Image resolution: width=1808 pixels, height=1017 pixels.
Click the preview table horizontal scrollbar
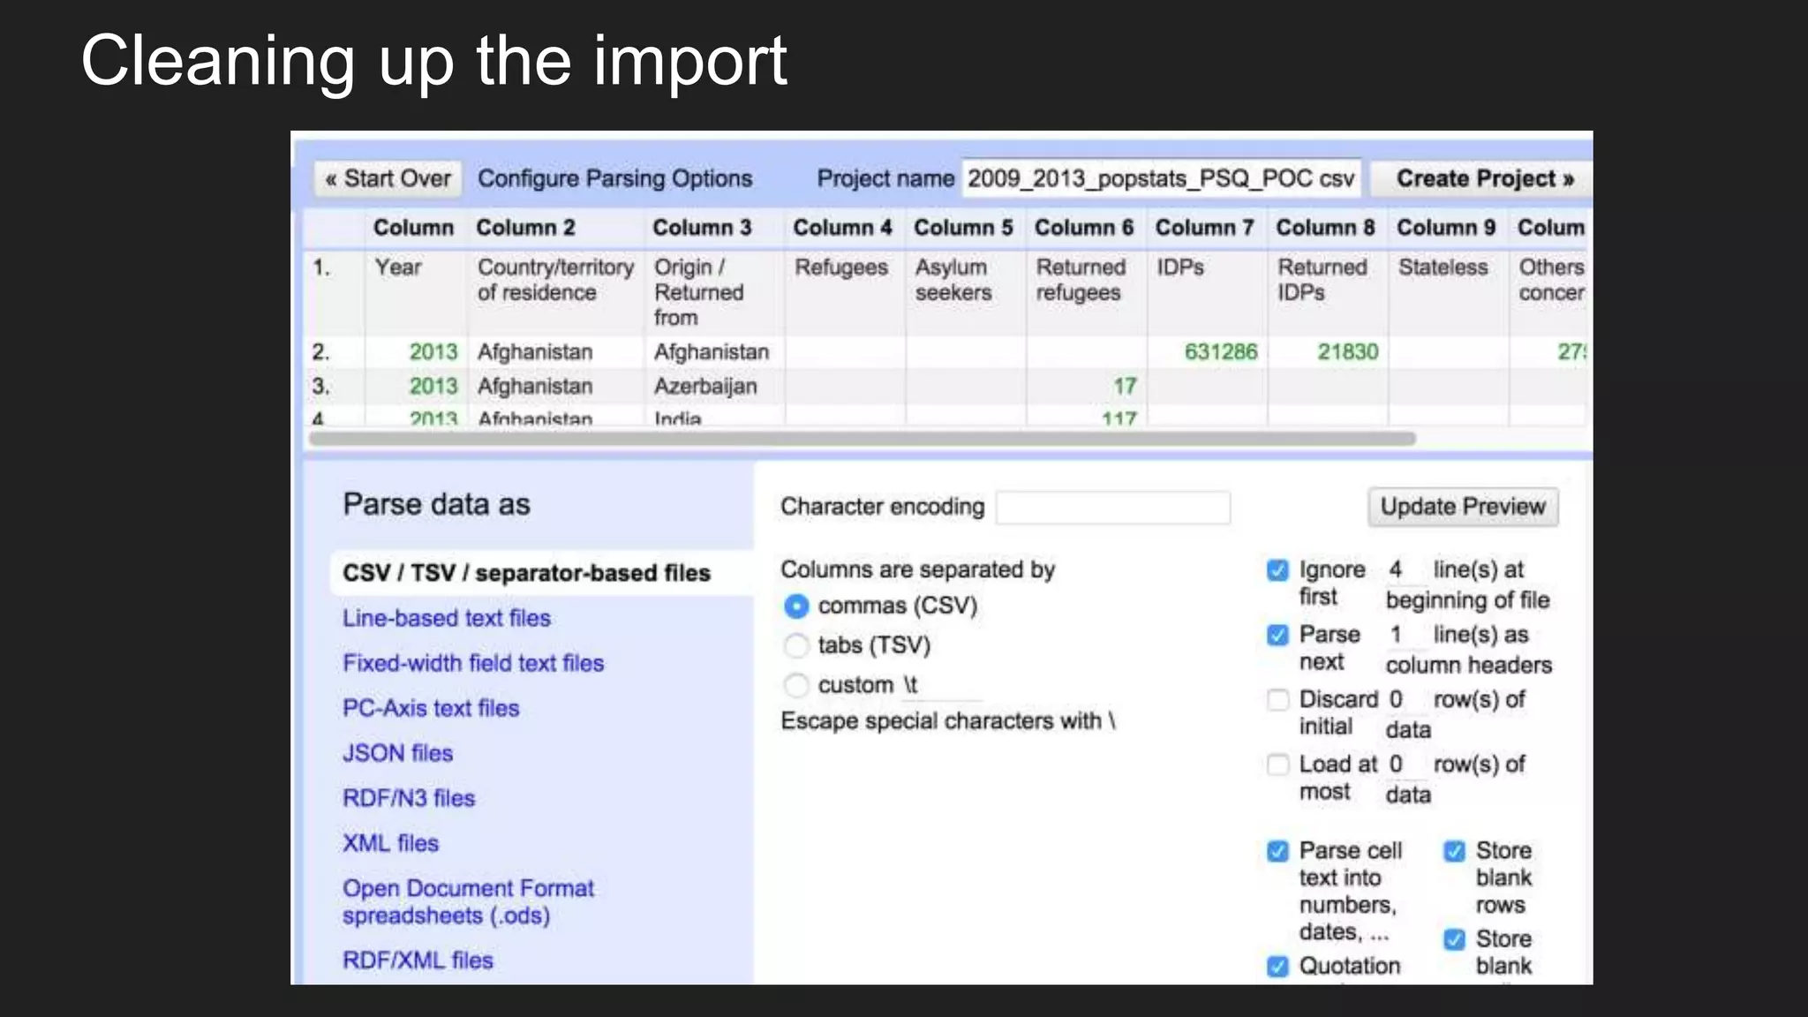pos(861,439)
